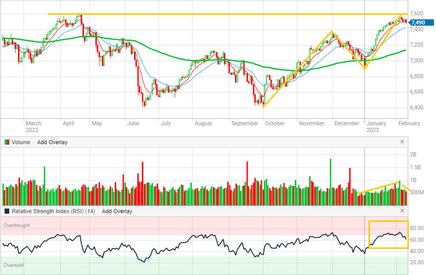The height and width of the screenshot is (275, 436).
Task: Click the March 2022 date axis label
Action: (x=33, y=126)
